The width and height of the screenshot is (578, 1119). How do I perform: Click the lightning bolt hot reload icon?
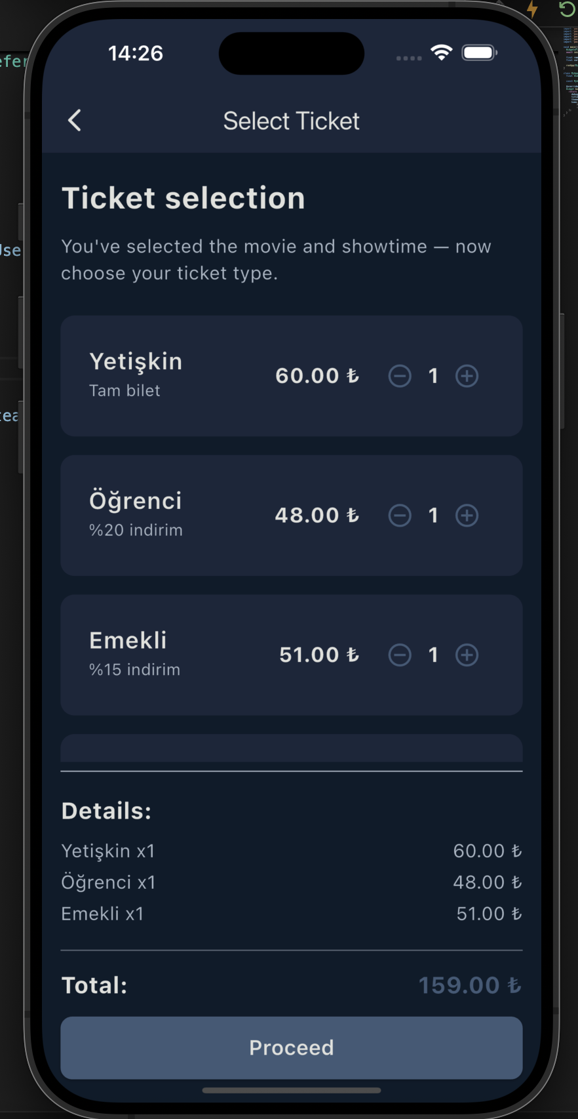532,9
